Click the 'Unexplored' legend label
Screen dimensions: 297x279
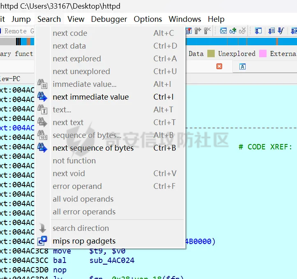coord(237,53)
